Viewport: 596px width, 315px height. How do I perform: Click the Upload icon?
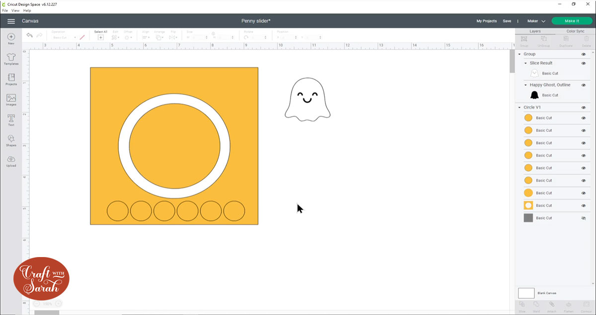pyautogui.click(x=11, y=160)
